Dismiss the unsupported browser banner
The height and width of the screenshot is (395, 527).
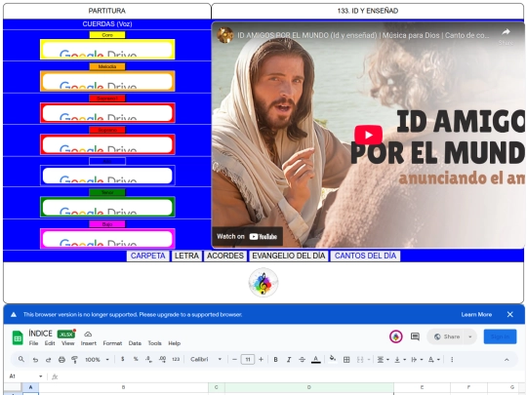[x=509, y=314]
